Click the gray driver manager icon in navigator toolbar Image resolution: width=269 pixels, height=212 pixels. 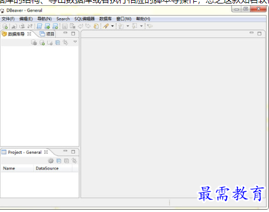(34, 43)
